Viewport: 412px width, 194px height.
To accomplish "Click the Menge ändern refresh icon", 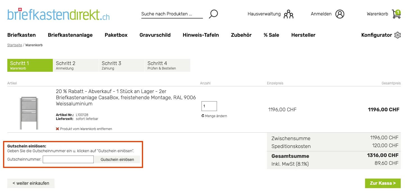I will [203, 116].
